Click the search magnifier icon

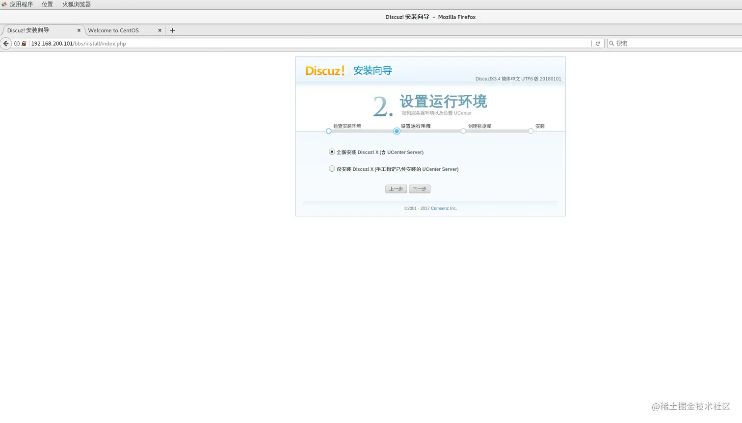611,43
